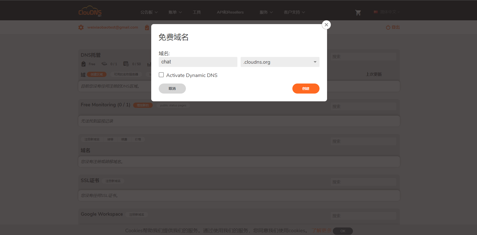Enable the Activate Dynamic DNS checkbox

(x=161, y=75)
